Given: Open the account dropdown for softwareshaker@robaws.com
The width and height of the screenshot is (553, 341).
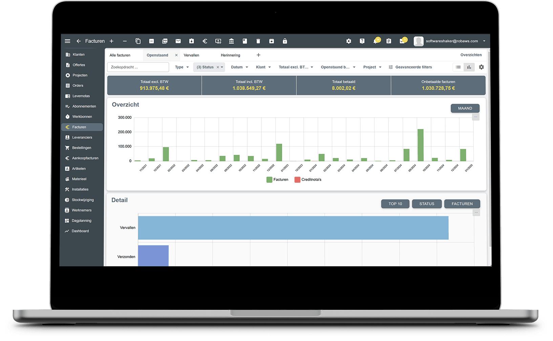Looking at the screenshot, I should tap(484, 41).
